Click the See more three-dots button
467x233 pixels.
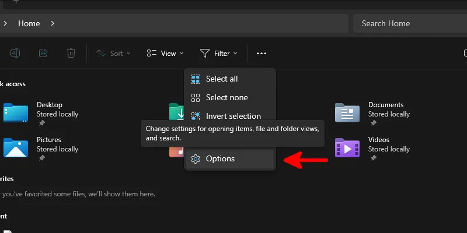coord(262,54)
